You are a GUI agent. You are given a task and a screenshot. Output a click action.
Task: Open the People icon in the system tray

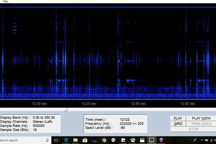tap(195, 140)
